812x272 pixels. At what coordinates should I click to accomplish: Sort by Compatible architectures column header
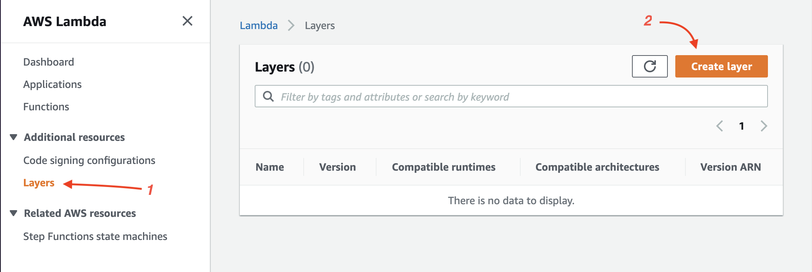click(x=597, y=167)
